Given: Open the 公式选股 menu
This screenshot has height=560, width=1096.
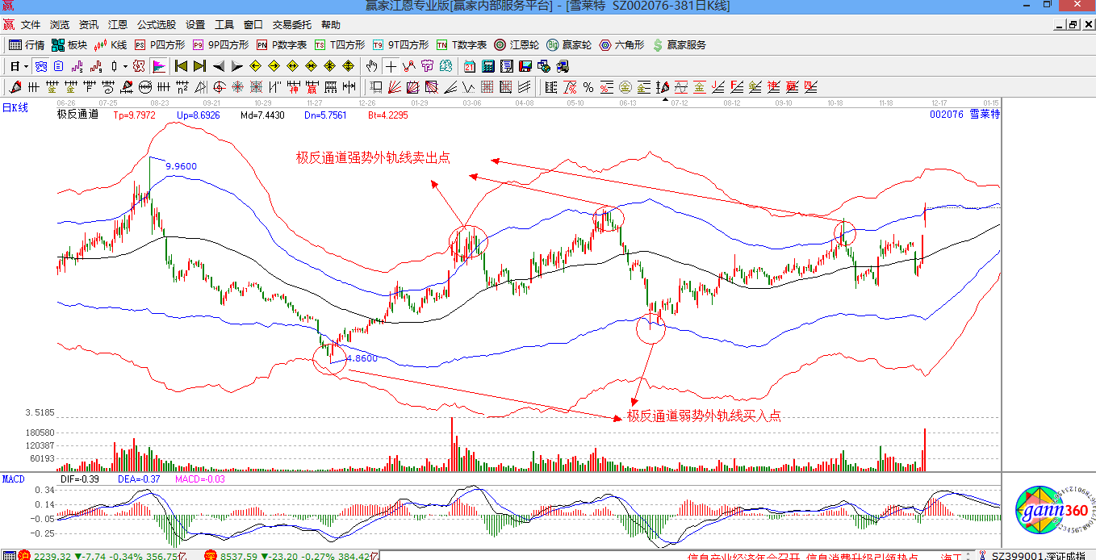Looking at the screenshot, I should tap(157, 25).
